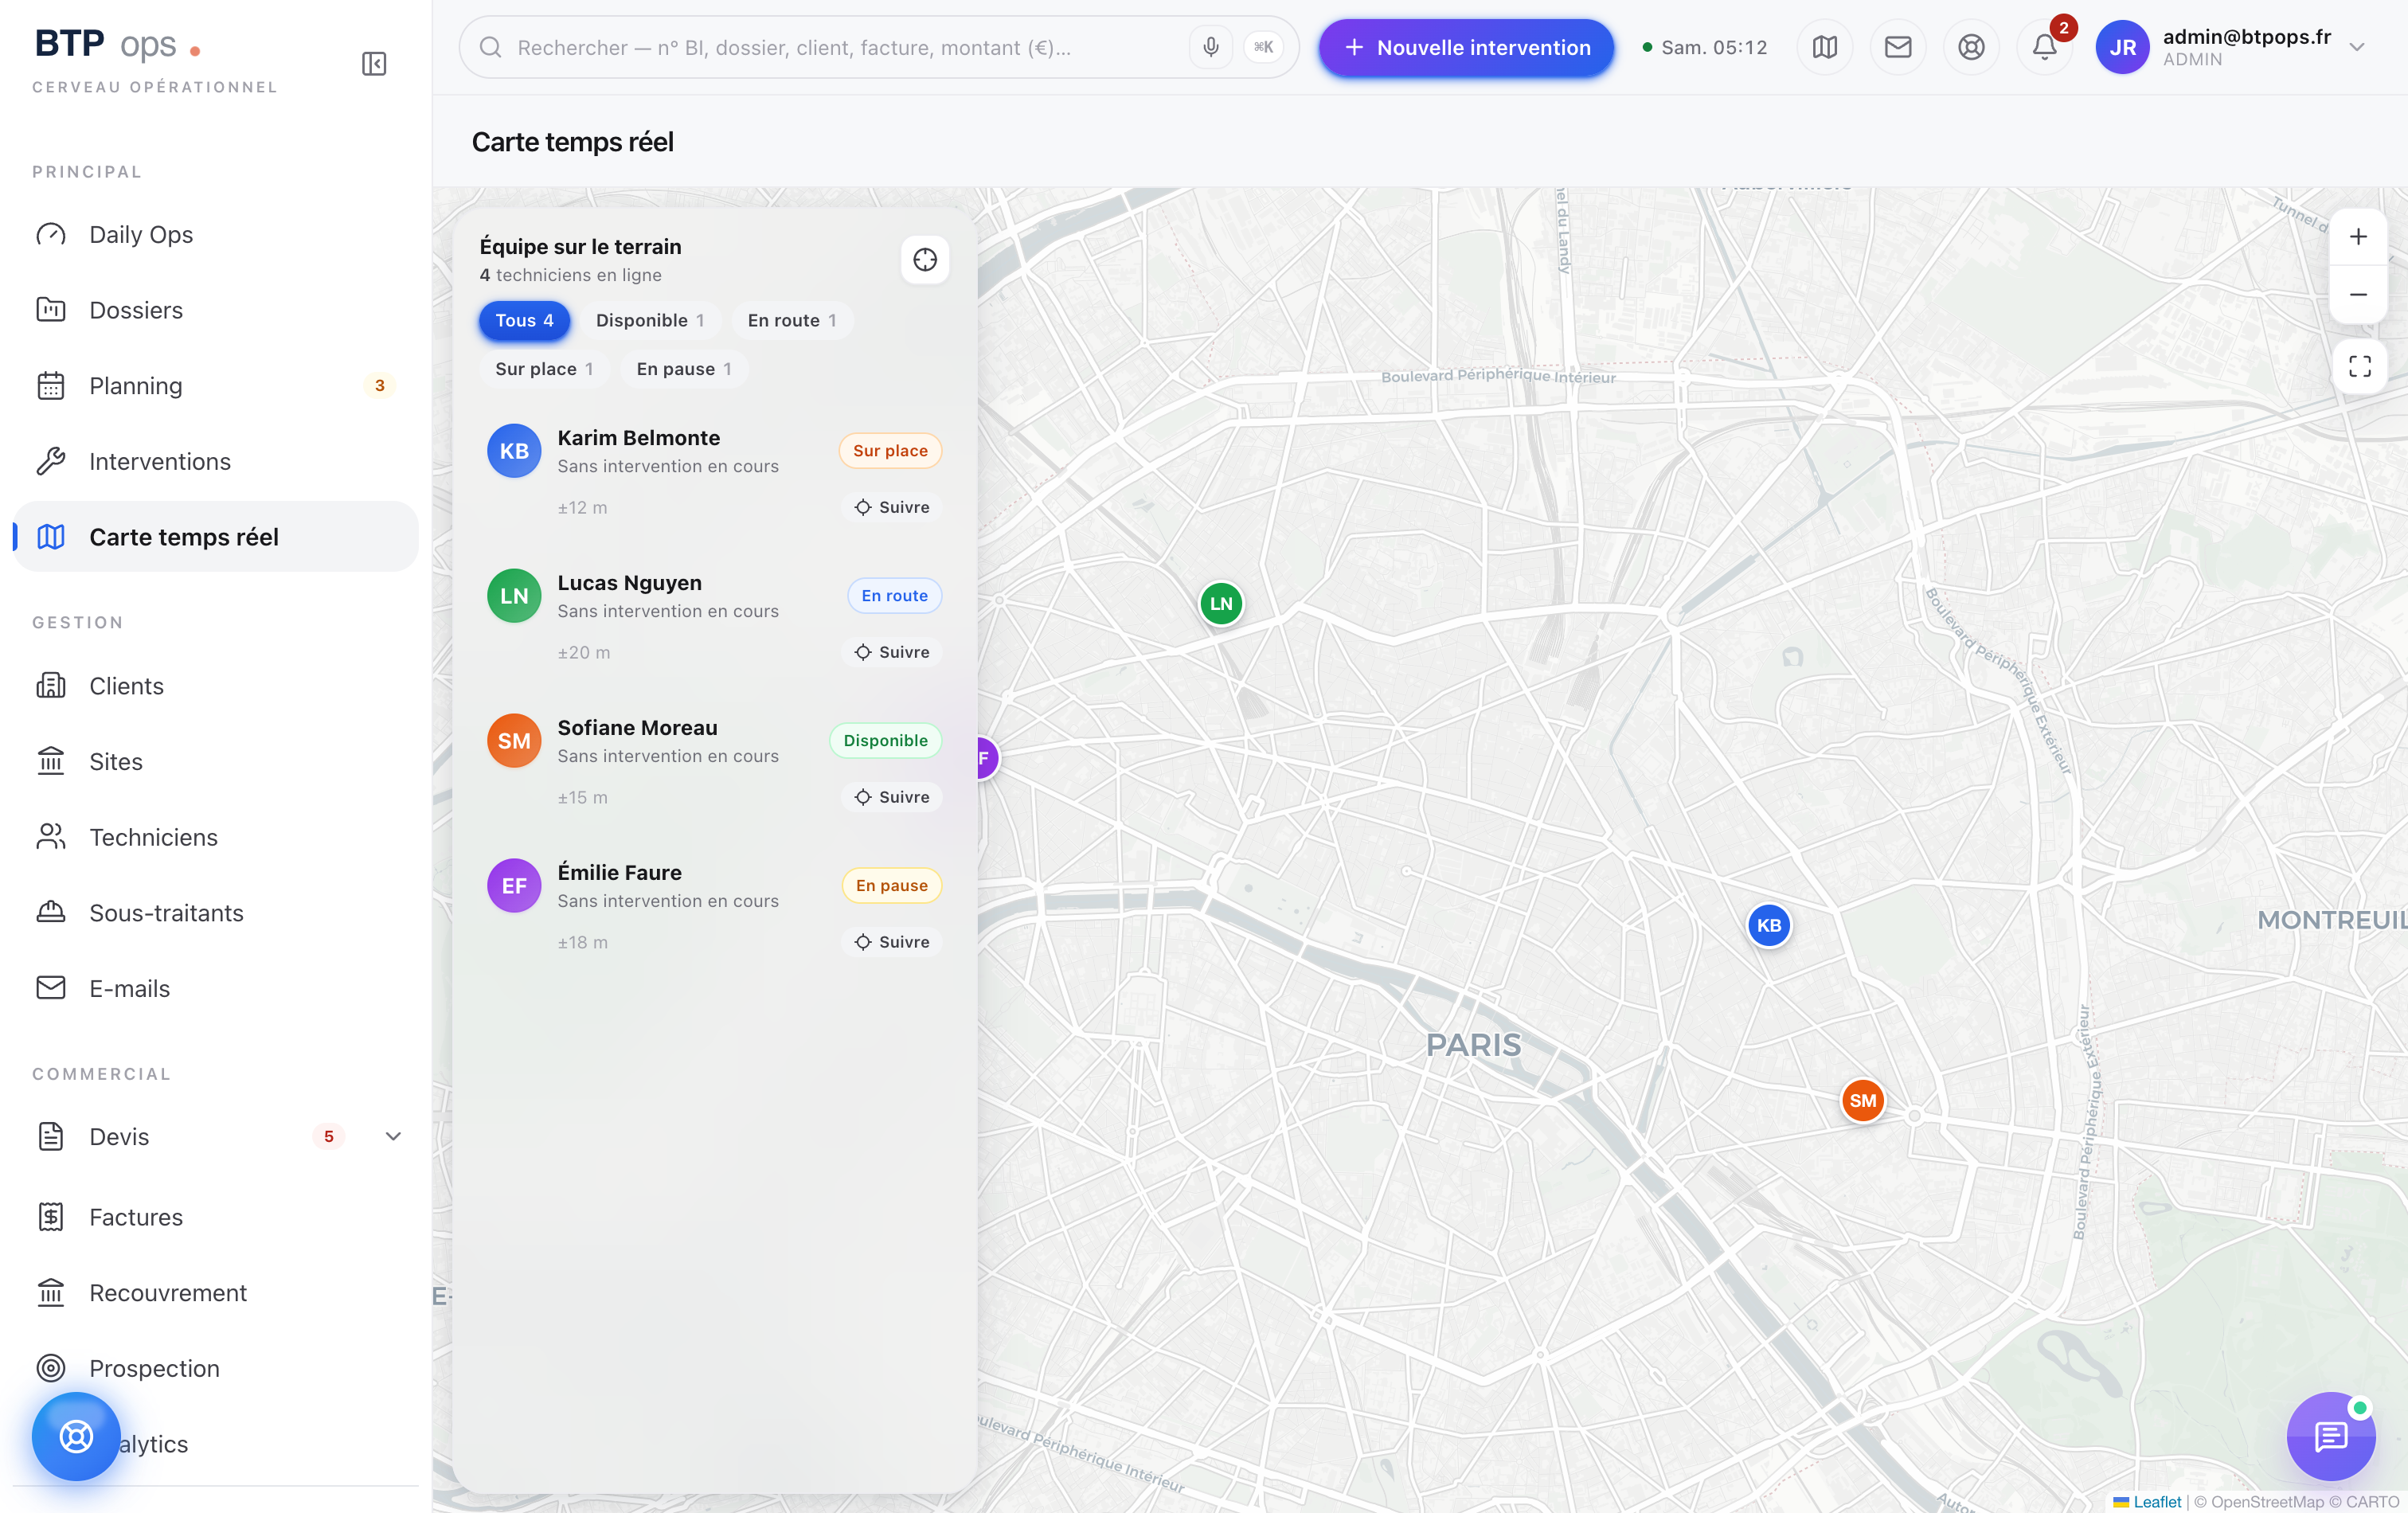Follow Karim Belmonte with Suivre
The image size is (2408, 1513).
(x=892, y=508)
